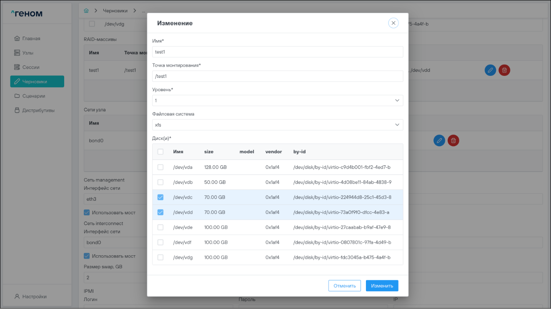Toggle the select-all disks header checkbox

[160, 152]
